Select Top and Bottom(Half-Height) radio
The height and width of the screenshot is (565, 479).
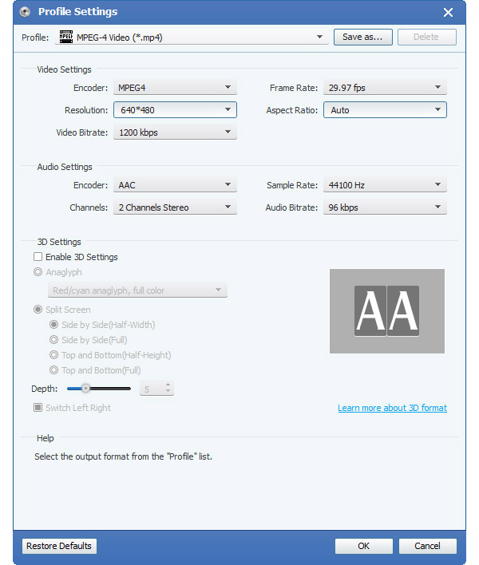53,355
